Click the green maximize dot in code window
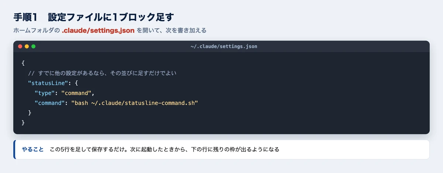 (33, 46)
